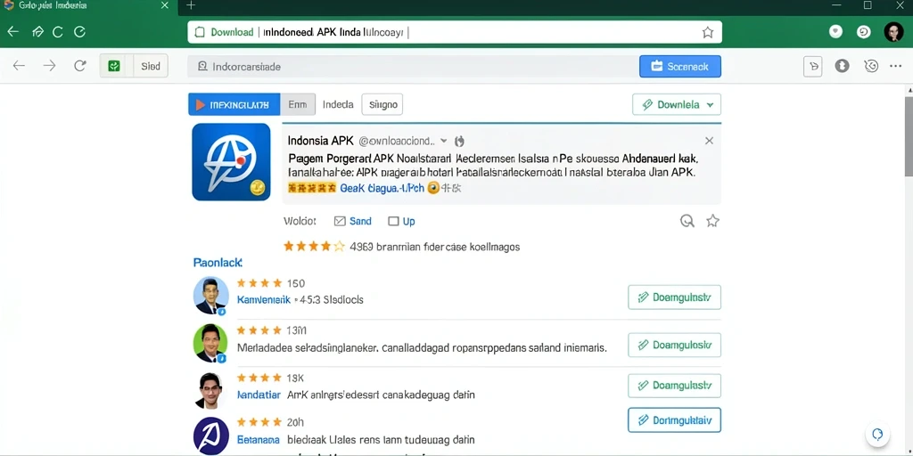Select the Siligno tab
Image resolution: width=913 pixels, height=456 pixels.
(382, 105)
